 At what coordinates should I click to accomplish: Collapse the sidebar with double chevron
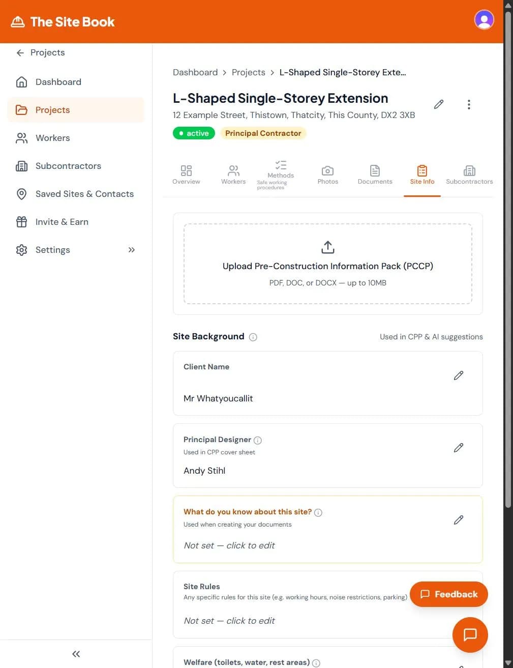(x=76, y=654)
